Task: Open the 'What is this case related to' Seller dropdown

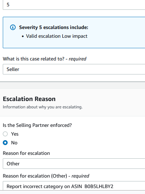Action: coord(74,69)
